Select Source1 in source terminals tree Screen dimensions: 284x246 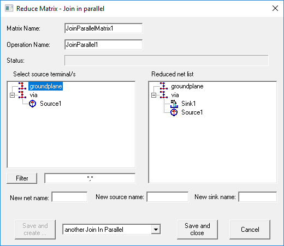pos(50,104)
